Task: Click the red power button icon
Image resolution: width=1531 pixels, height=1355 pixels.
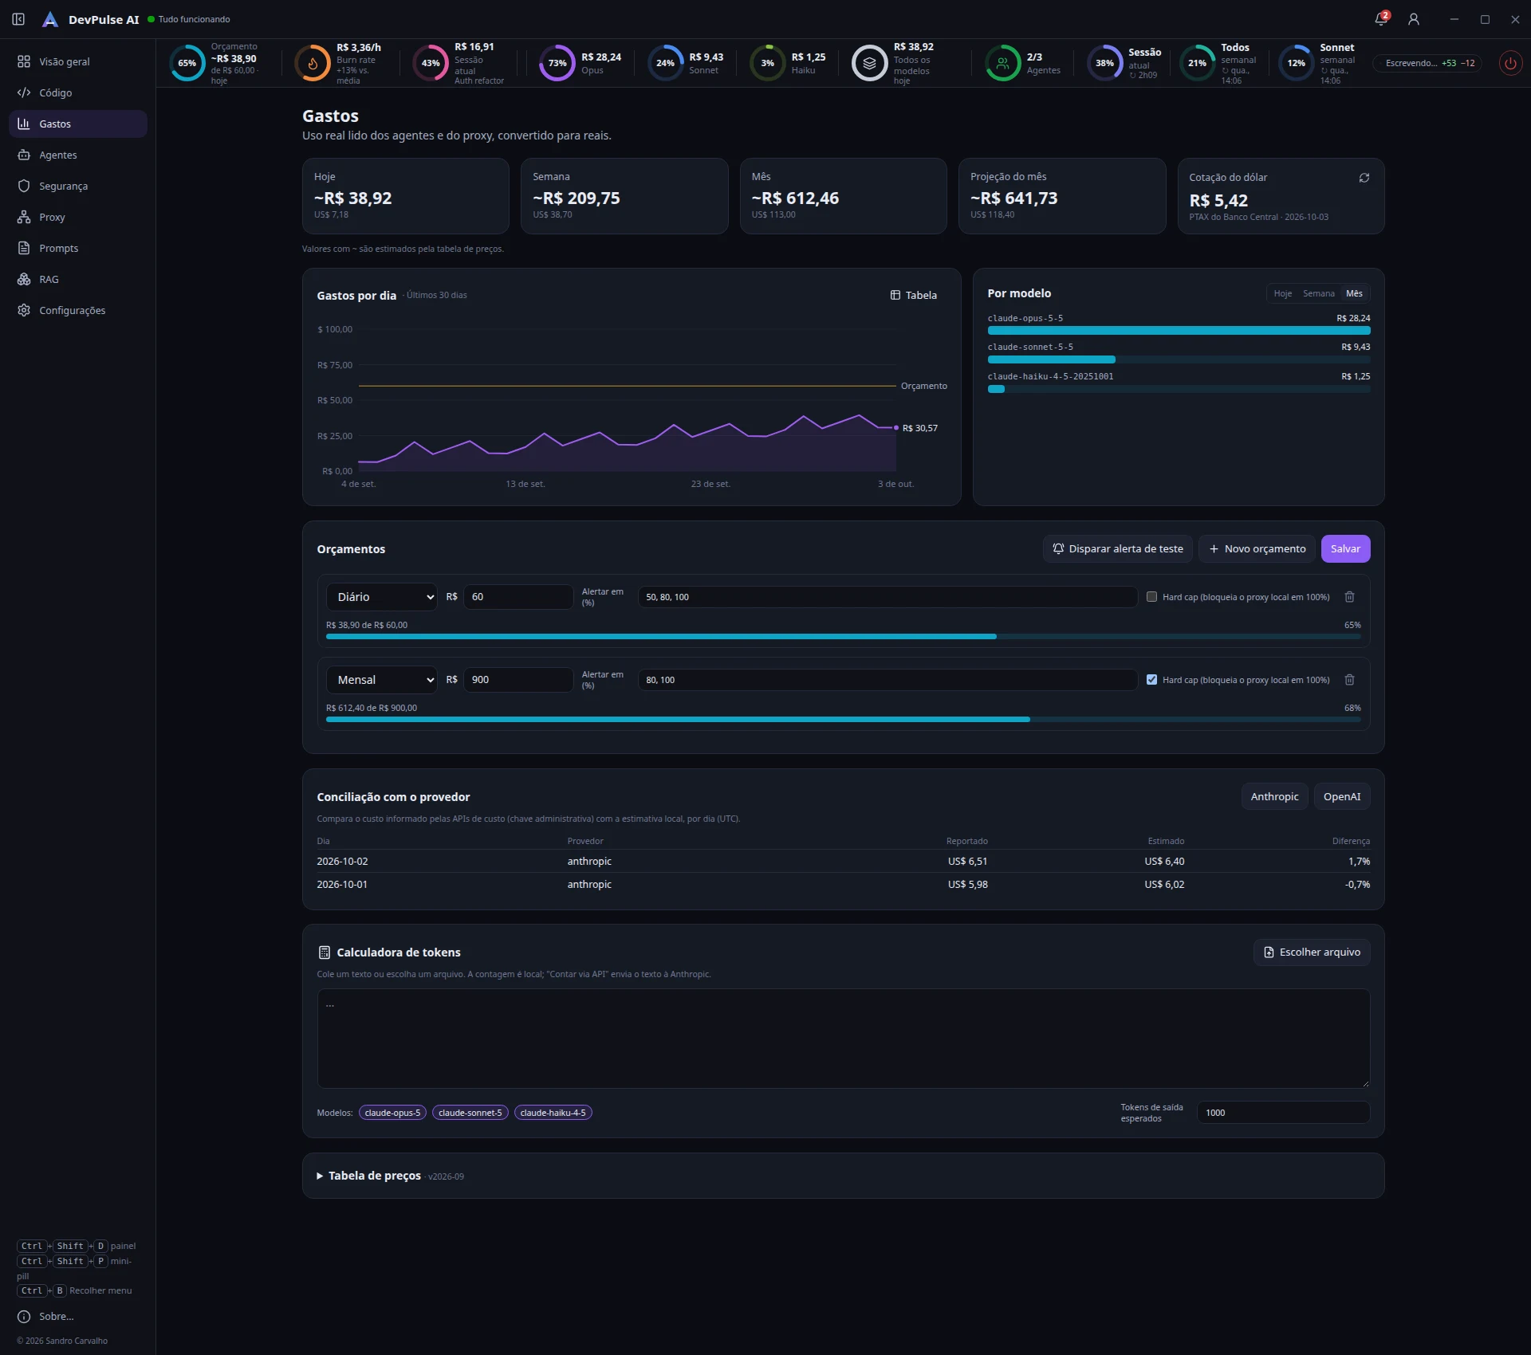Action: coord(1510,63)
